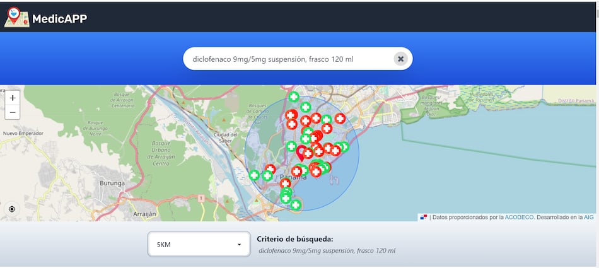The height and width of the screenshot is (268, 599).
Task: Click the Ciudad del Saber map label
Action: (x=225, y=137)
